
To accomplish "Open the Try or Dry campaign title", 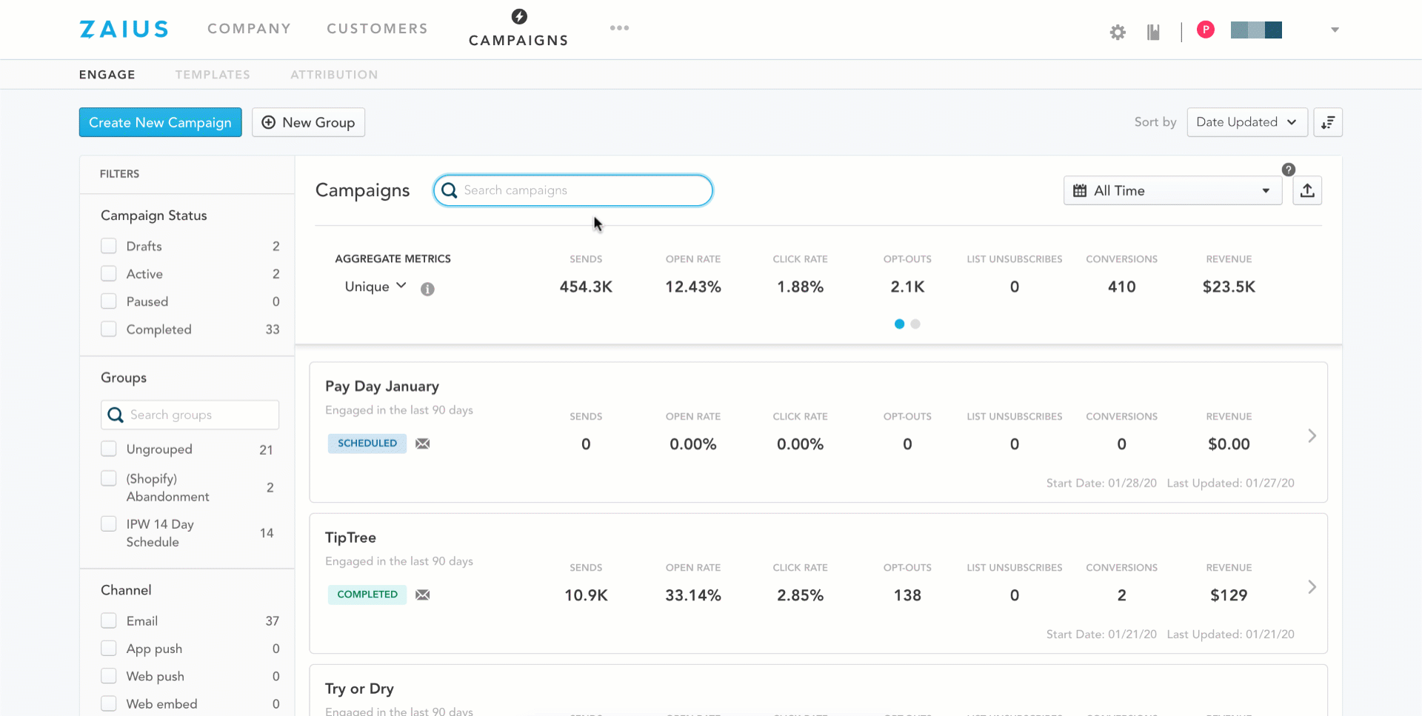I will click(x=359, y=689).
